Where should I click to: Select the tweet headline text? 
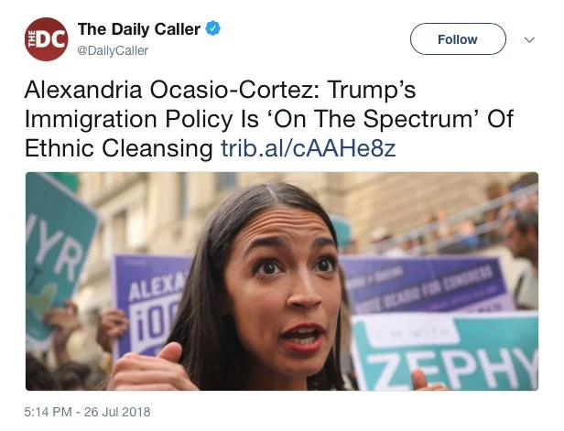(x=269, y=119)
